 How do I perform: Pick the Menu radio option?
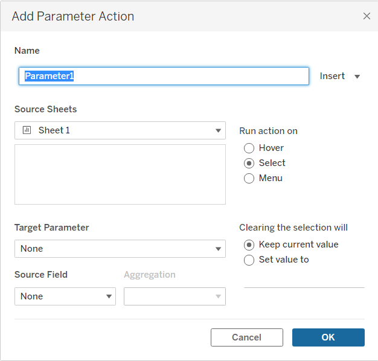pyautogui.click(x=249, y=178)
